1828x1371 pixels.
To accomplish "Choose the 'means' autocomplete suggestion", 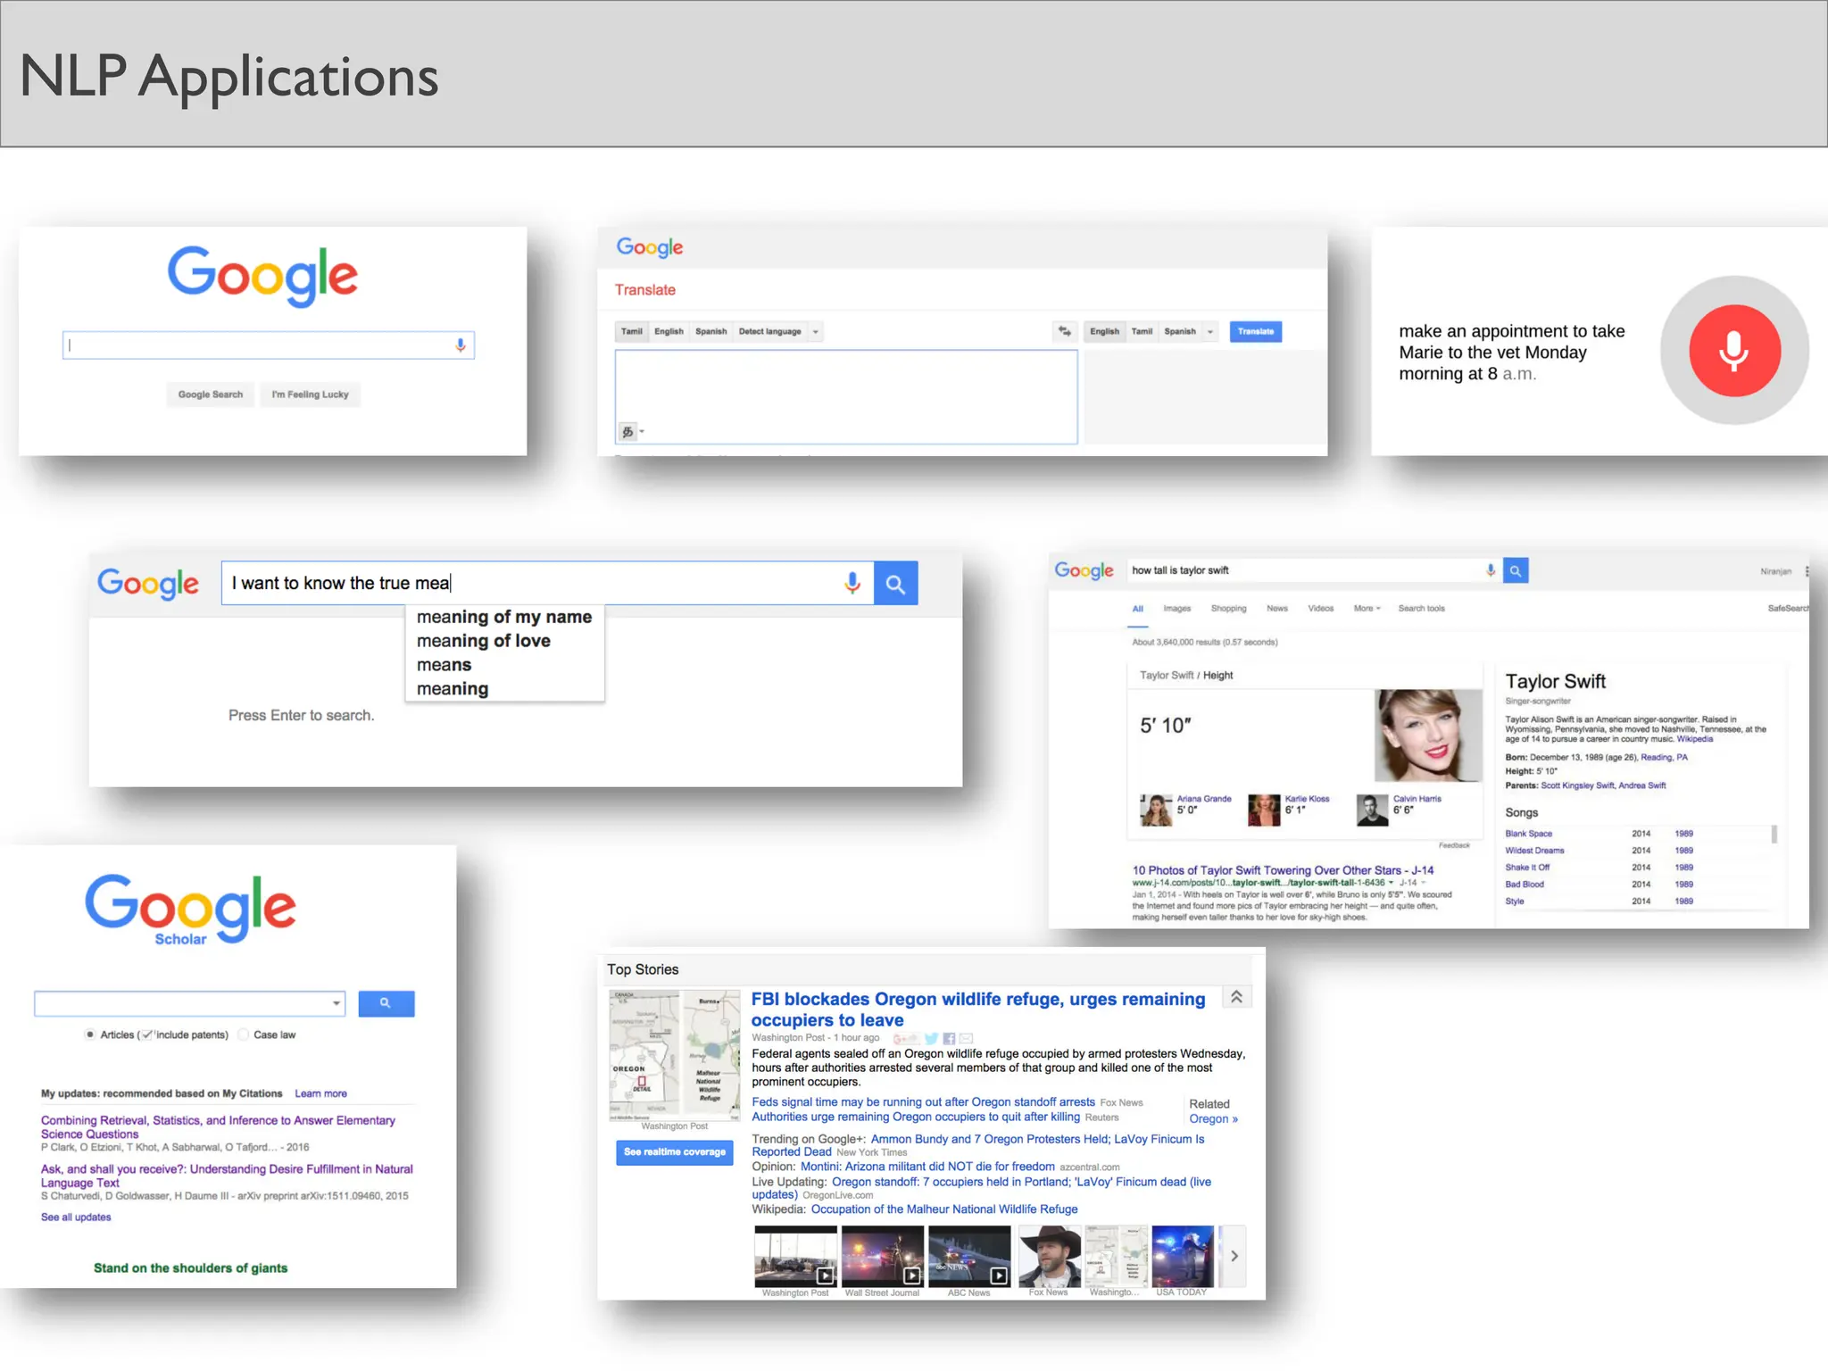I will click(x=504, y=665).
